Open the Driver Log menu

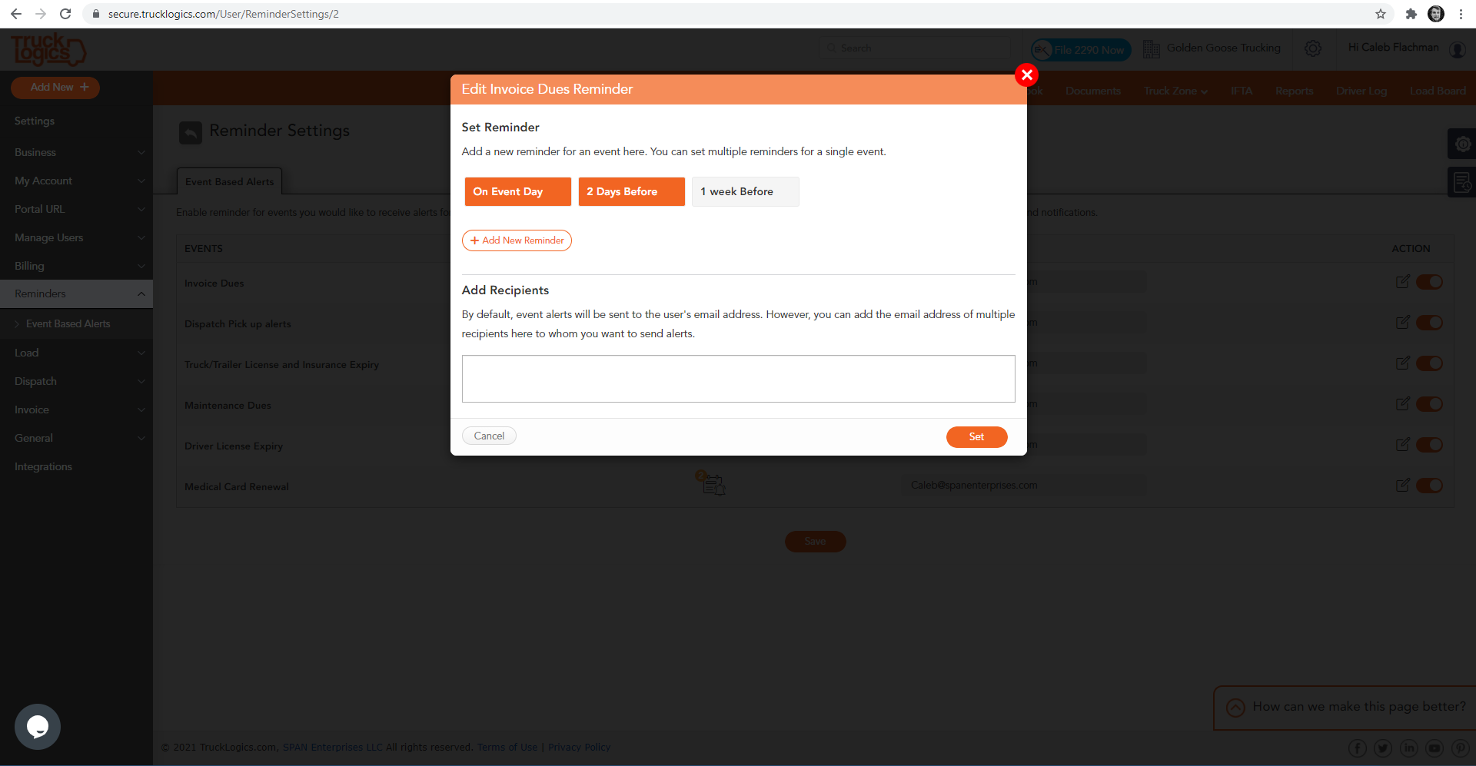1361,91
